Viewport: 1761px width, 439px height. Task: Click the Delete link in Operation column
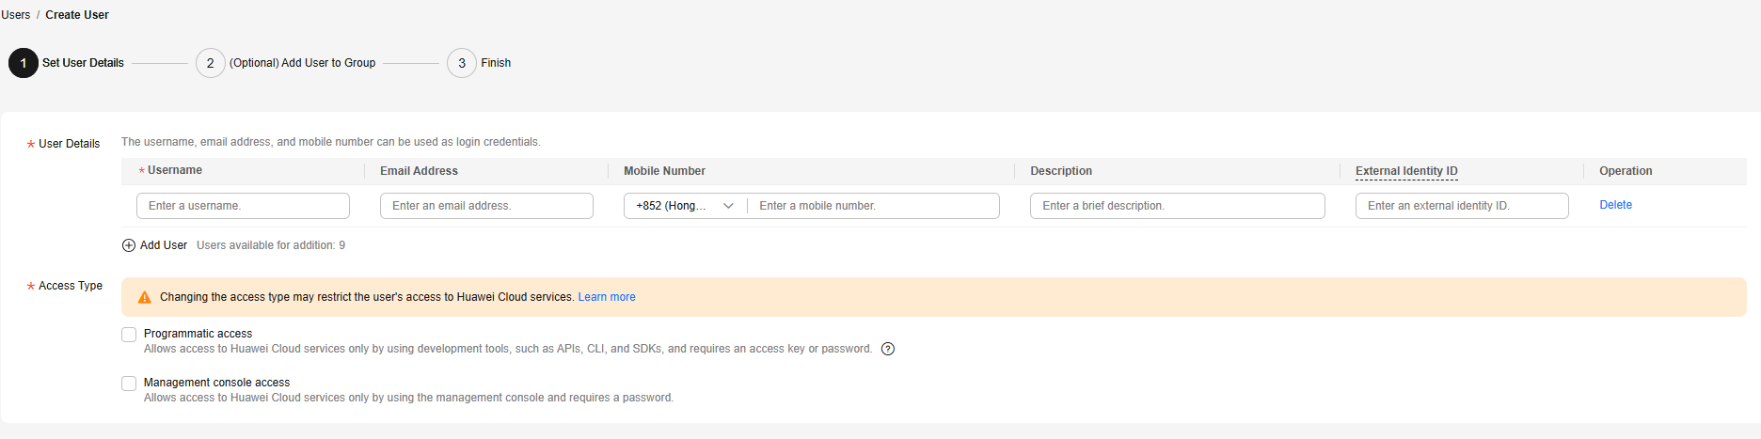1615,205
